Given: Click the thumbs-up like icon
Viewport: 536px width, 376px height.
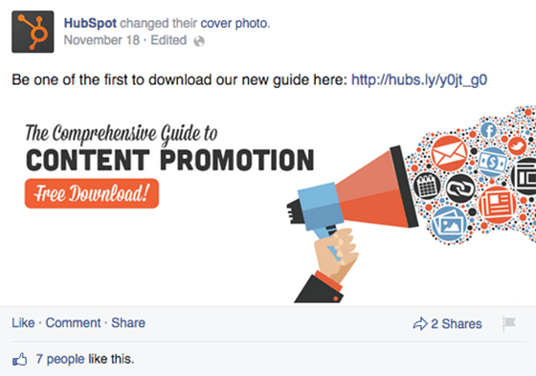Looking at the screenshot, I should [x=19, y=359].
